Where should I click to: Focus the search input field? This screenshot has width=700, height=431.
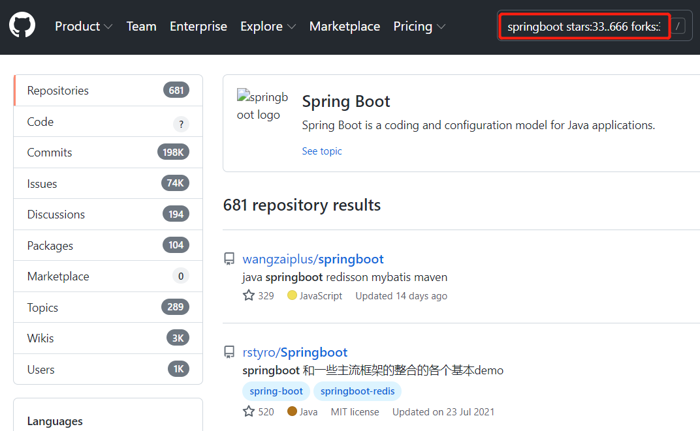[583, 27]
